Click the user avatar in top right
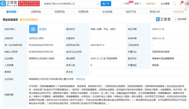The image size is (189, 109). pyautogui.click(x=187, y=3)
